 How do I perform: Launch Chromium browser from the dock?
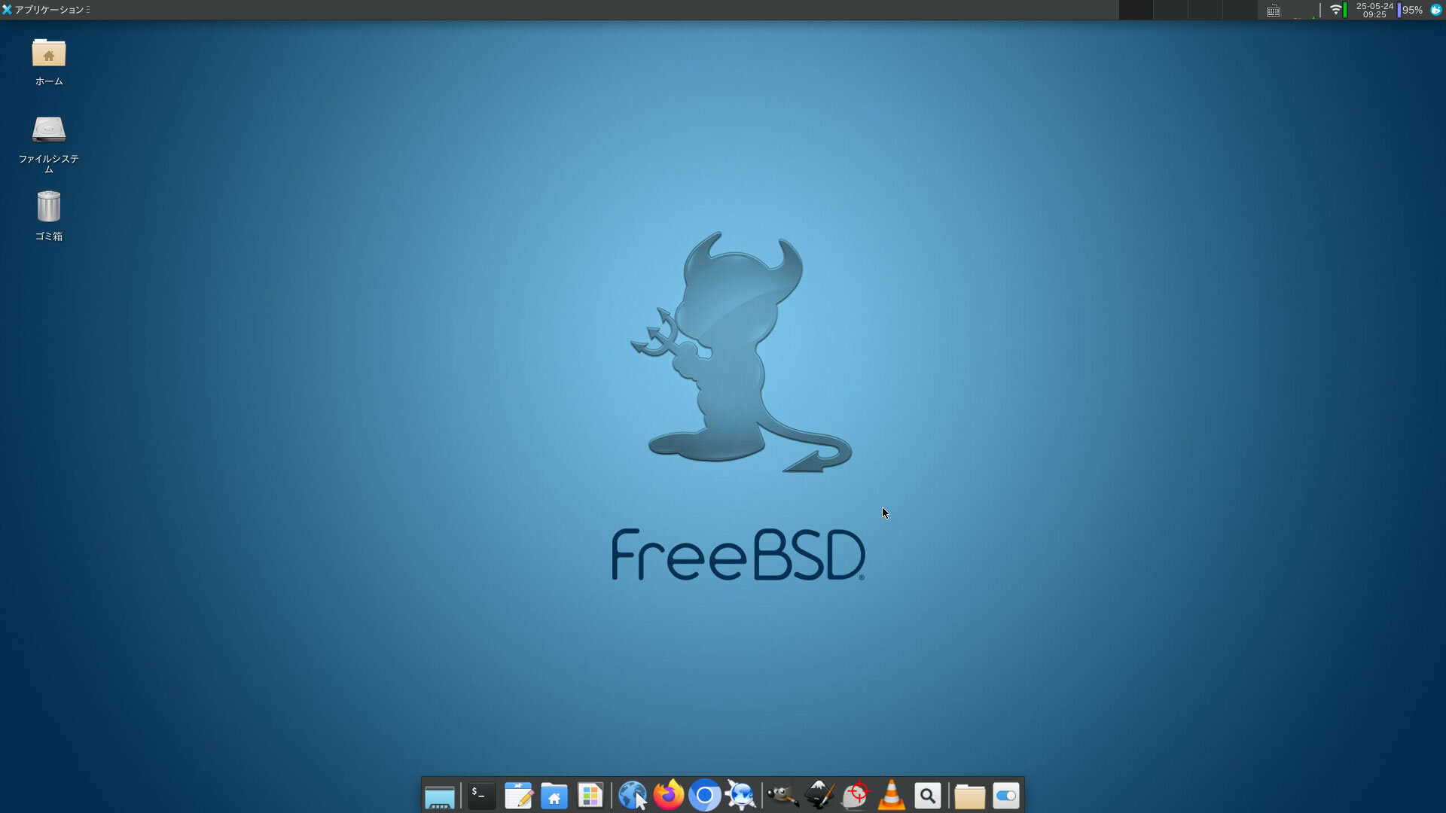[705, 796]
